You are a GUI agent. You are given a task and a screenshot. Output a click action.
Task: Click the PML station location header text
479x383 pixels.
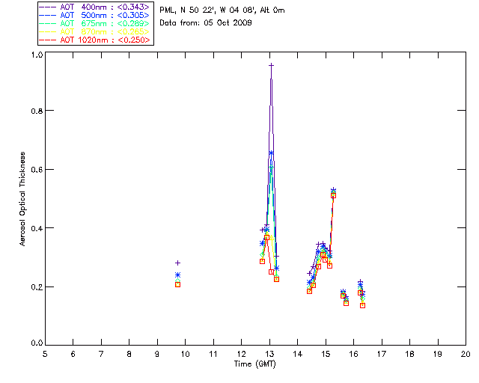coord(222,10)
